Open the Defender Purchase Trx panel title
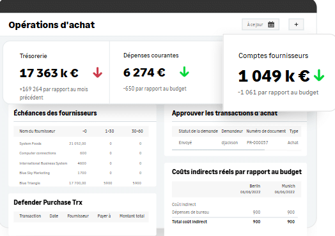This screenshot has height=236, width=335. 48,202
